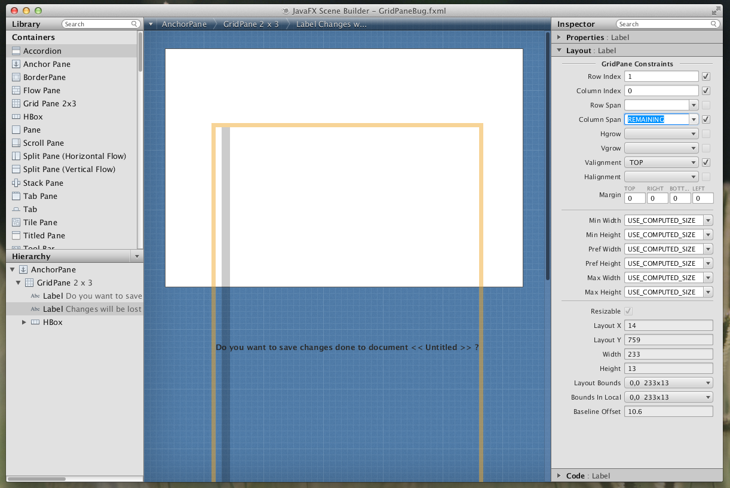Click the Grid Pane 2x3 library icon
730x488 pixels.
(16, 104)
